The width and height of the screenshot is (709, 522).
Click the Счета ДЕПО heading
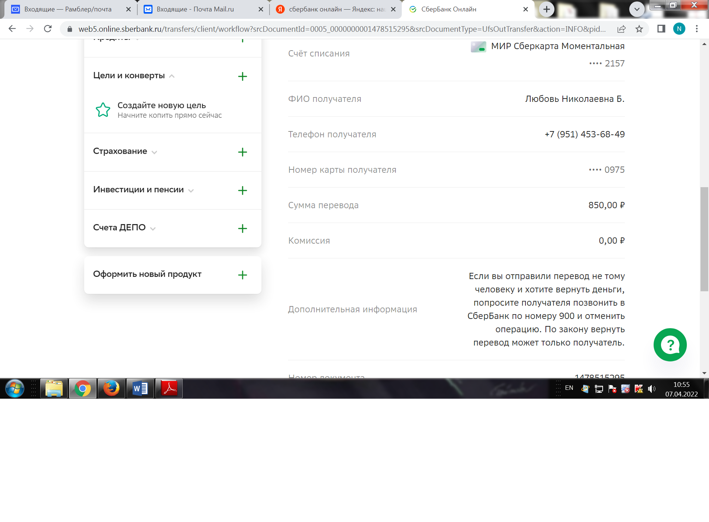click(x=119, y=227)
